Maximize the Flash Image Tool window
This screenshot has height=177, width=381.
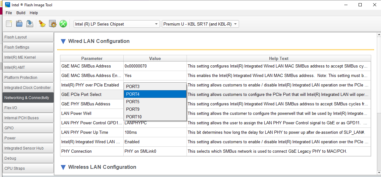[360, 5]
